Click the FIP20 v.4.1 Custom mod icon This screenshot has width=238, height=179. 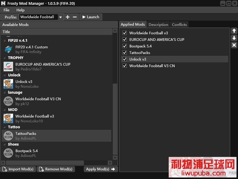[8, 49]
